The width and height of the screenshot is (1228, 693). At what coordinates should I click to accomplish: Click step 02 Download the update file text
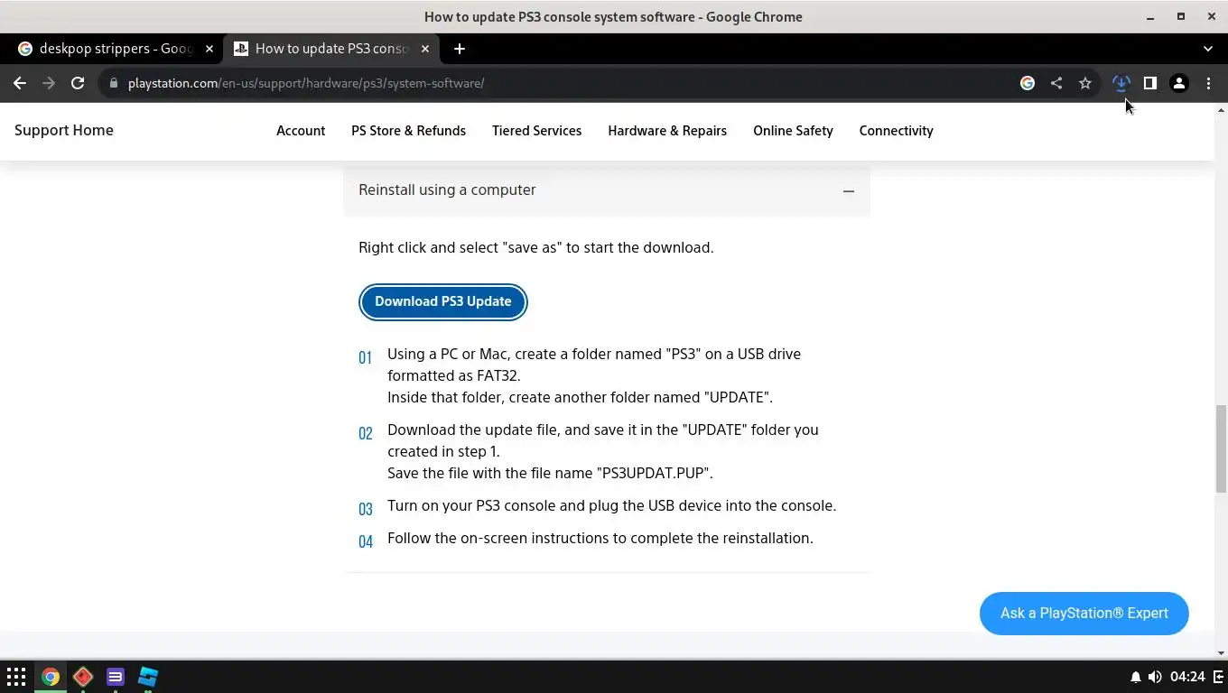pos(603,451)
